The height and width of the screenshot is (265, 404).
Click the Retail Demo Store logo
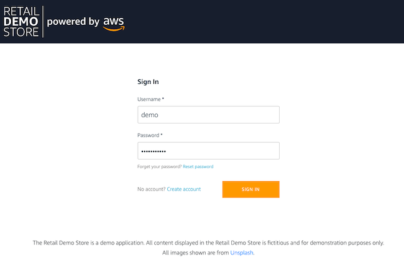point(21,22)
